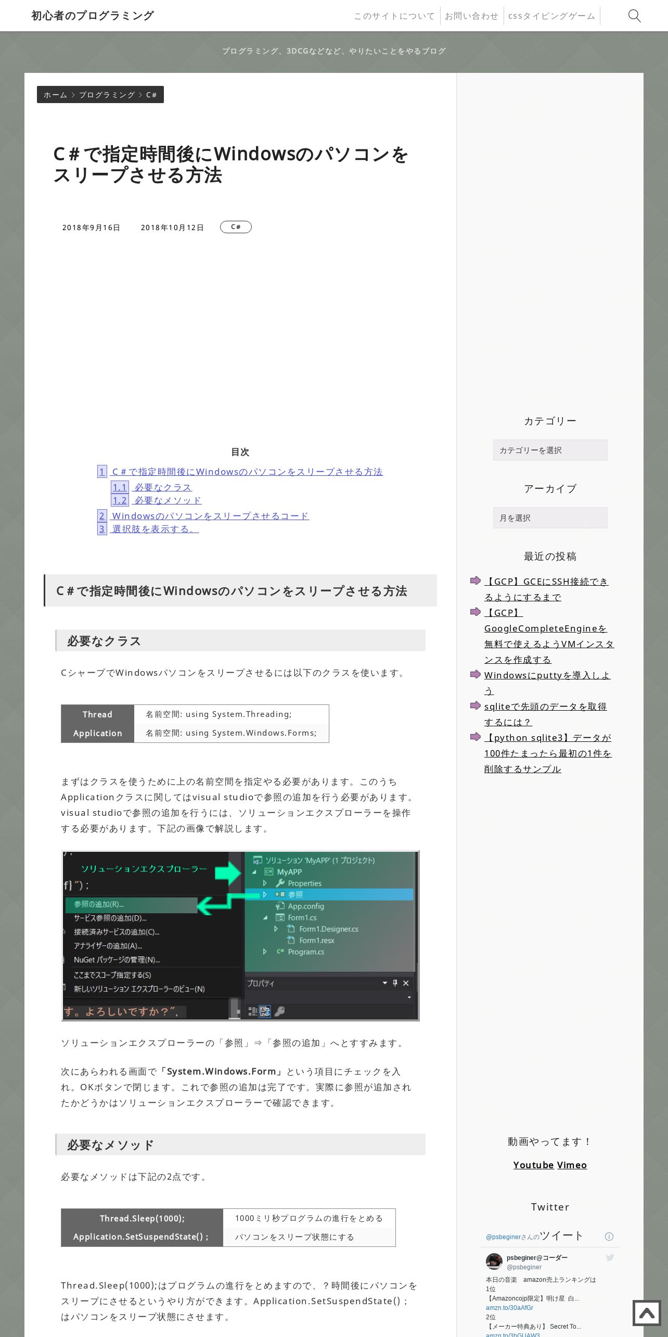Jump to TOC item 2 スリープさせるコード
Image resolution: width=668 pixels, height=1337 pixels.
(x=203, y=516)
